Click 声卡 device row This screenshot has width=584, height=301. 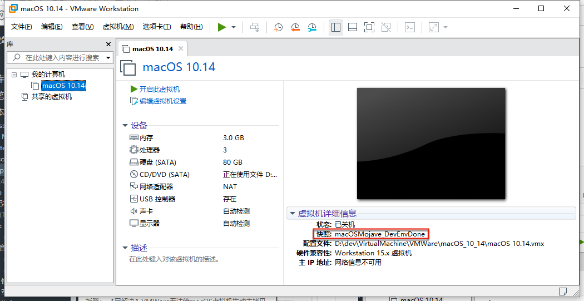pyautogui.click(x=204, y=211)
